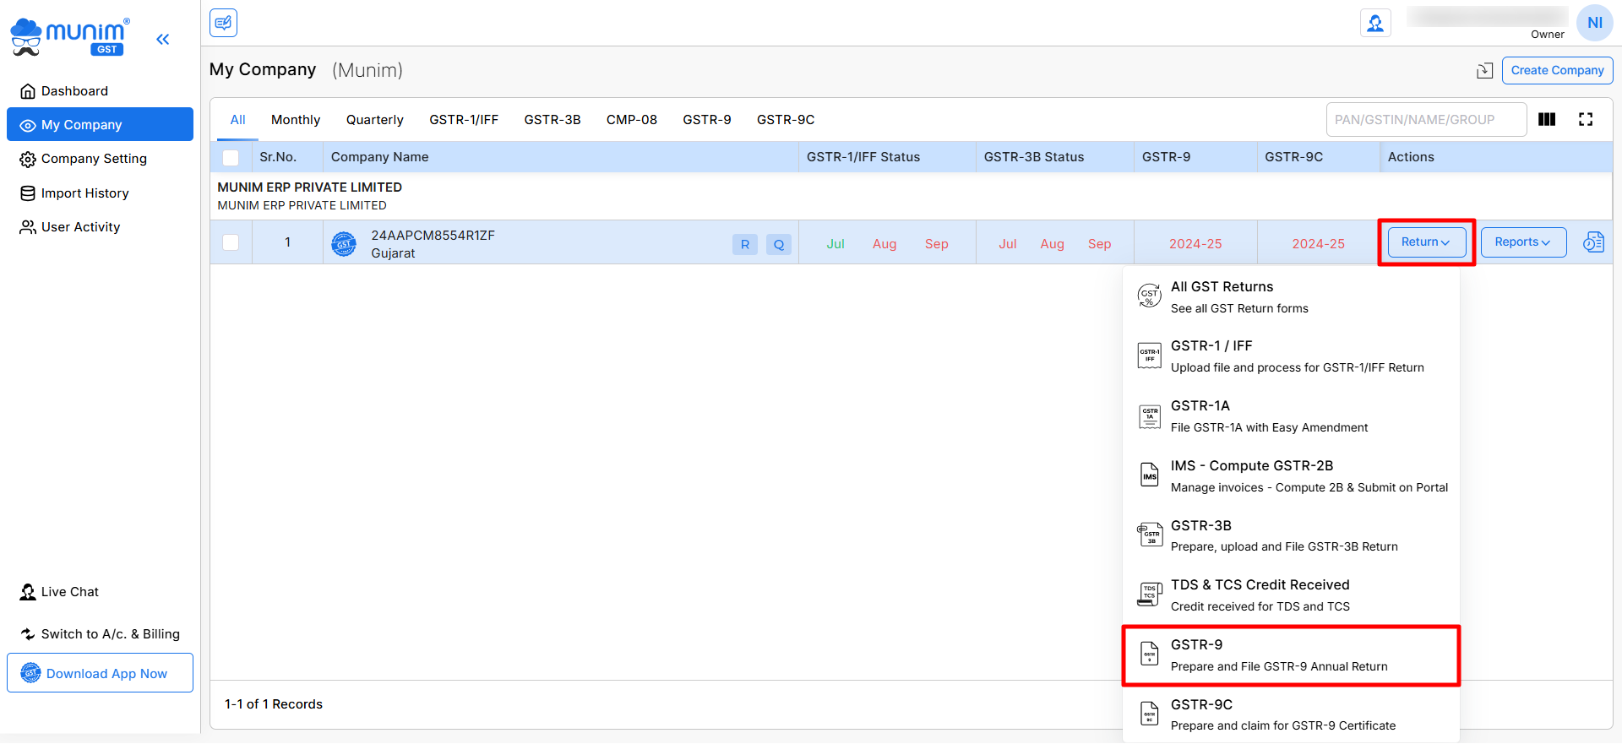Switch to the GSTR-3B tab
Screen dimensions: 1622x744
pyautogui.click(x=552, y=120)
